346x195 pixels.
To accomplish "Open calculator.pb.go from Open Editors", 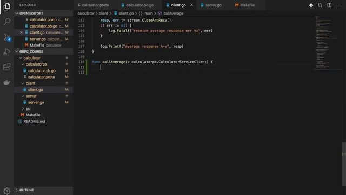I will pyautogui.click(x=43, y=26).
